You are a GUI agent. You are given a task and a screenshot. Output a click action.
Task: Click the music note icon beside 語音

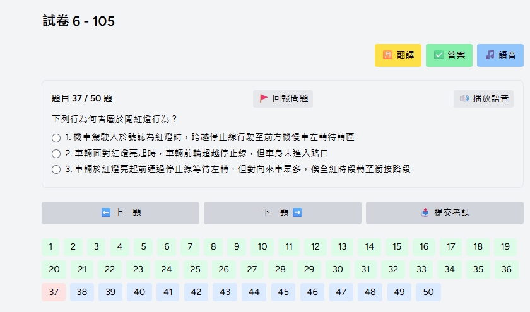[490, 55]
